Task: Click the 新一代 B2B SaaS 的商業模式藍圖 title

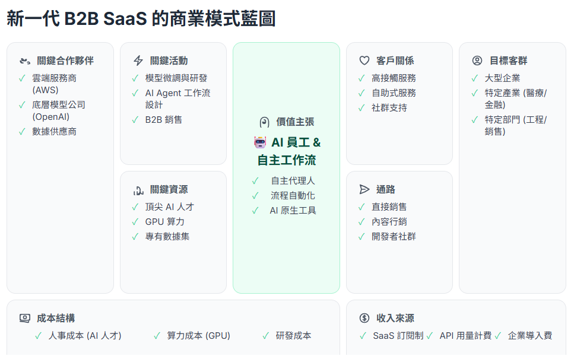Action: (141, 18)
